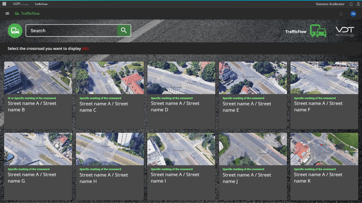Click the TrafficFlow title in header
362x203 pixels.
(x=30, y=14)
